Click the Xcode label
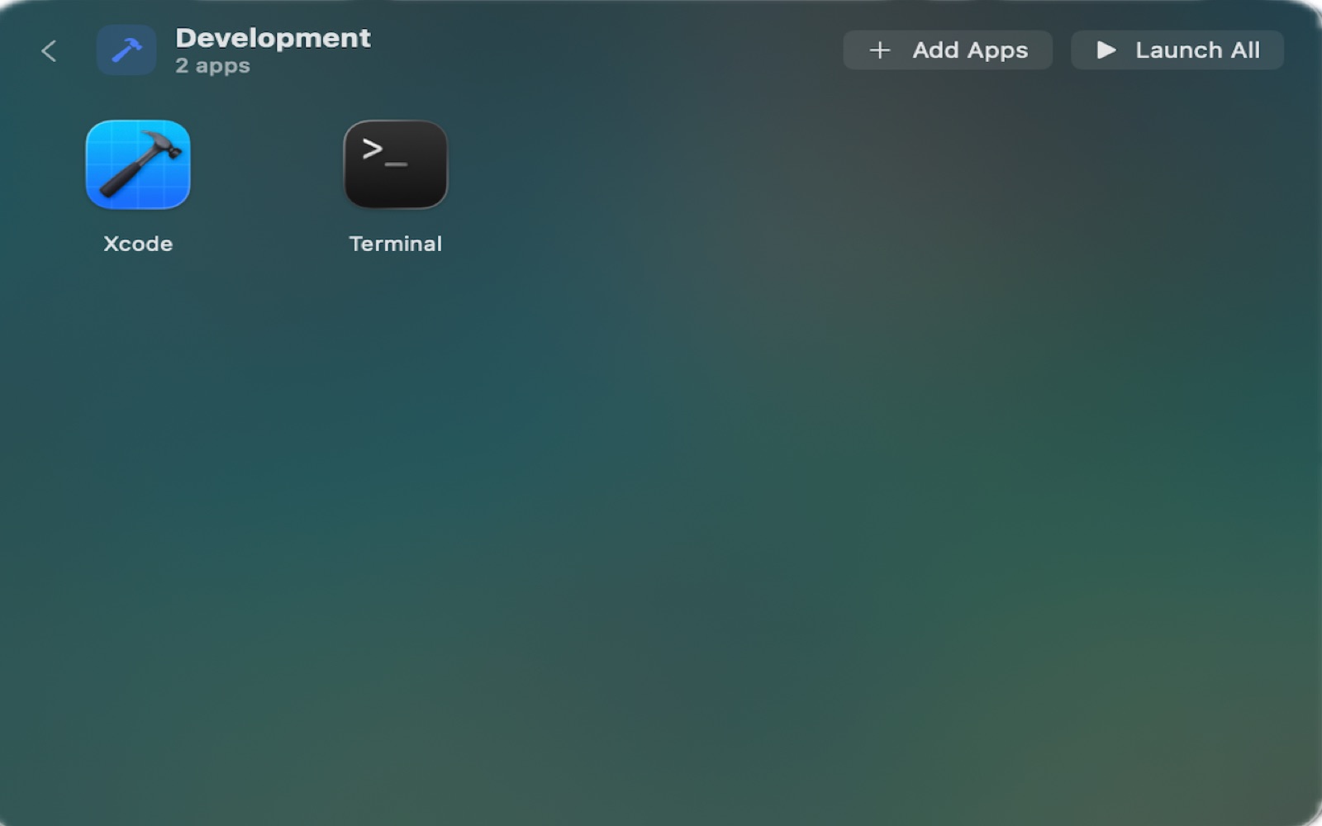The height and width of the screenshot is (826, 1322). coord(138,244)
